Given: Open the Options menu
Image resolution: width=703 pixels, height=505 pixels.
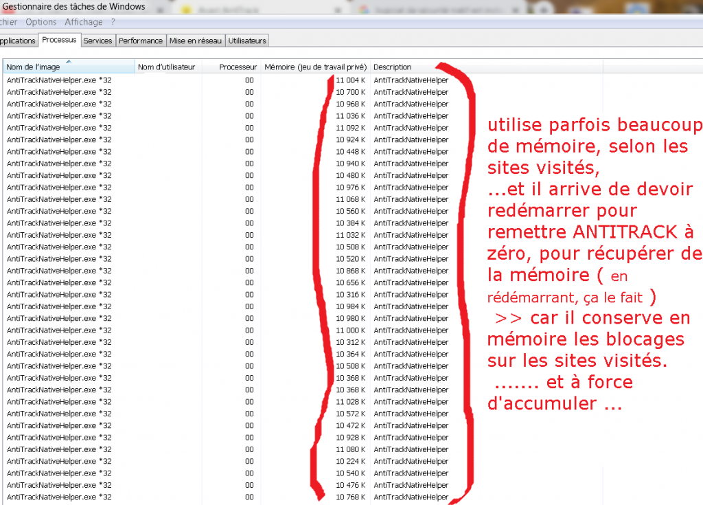Looking at the screenshot, I should (41, 22).
